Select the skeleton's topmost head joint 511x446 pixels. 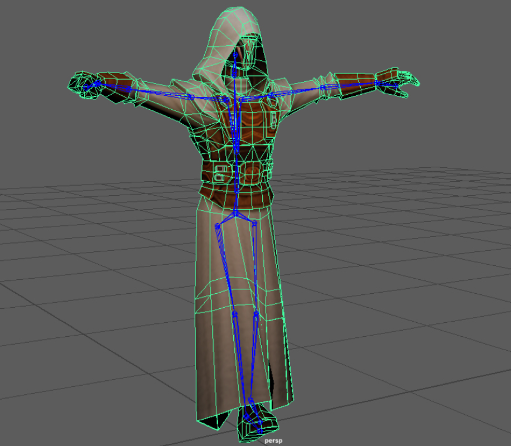[x=235, y=55]
